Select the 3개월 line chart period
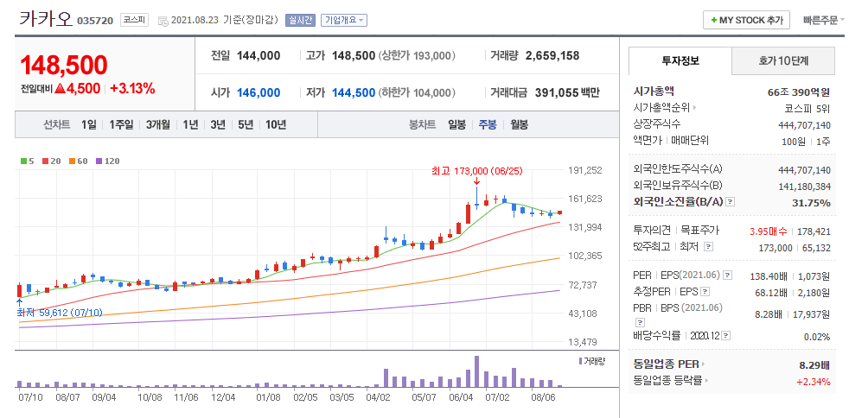 (x=157, y=125)
